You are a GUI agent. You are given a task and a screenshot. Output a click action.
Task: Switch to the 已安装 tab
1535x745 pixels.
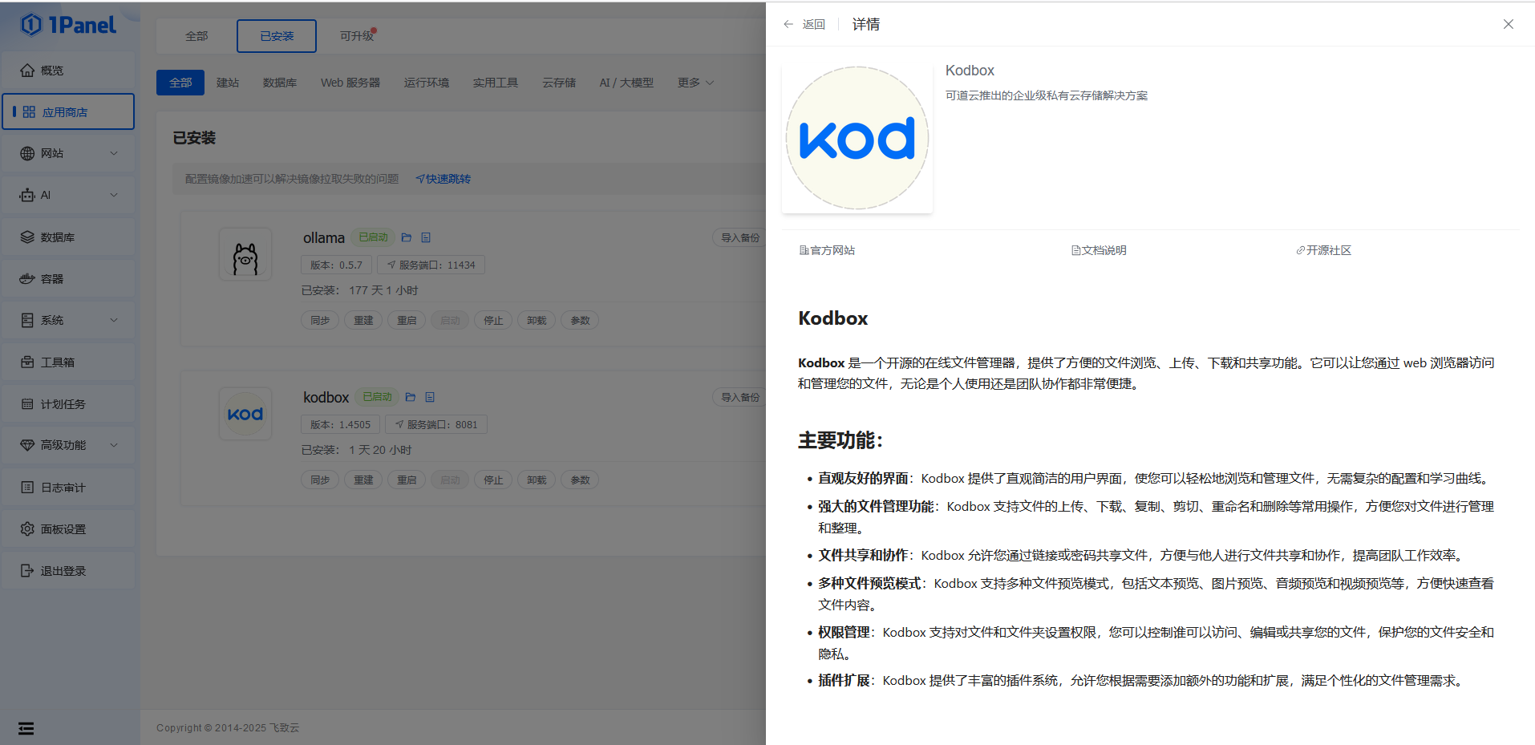277,36
